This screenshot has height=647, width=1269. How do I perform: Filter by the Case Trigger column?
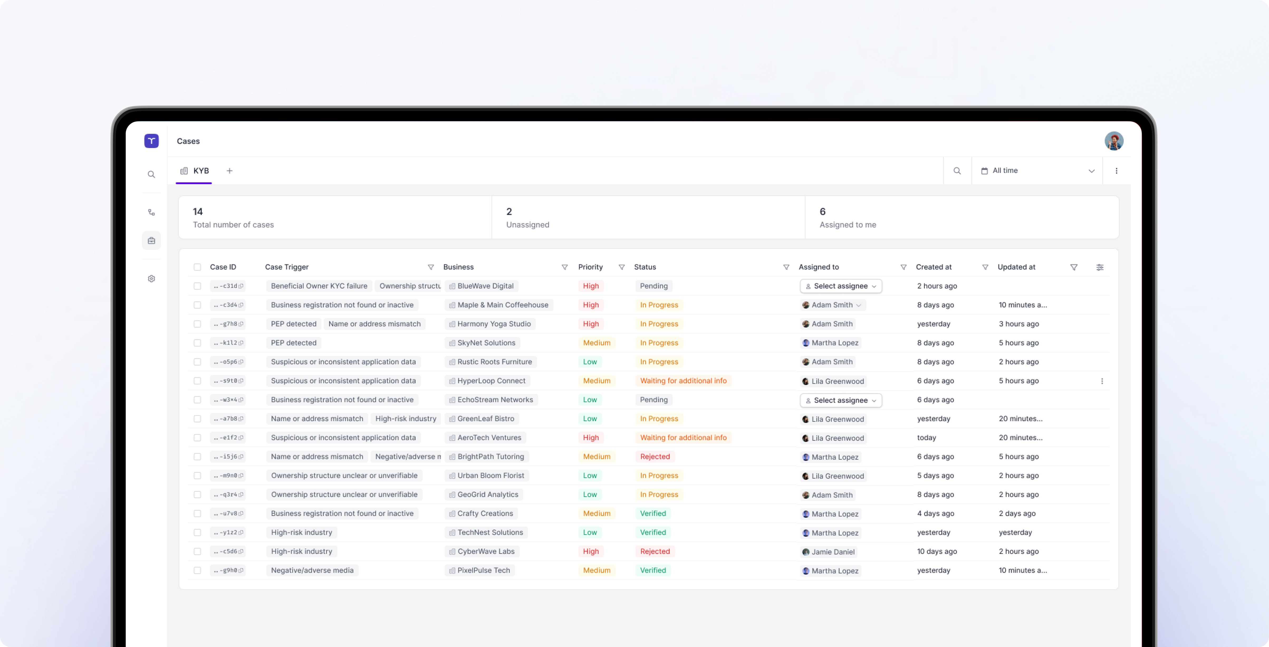point(431,267)
